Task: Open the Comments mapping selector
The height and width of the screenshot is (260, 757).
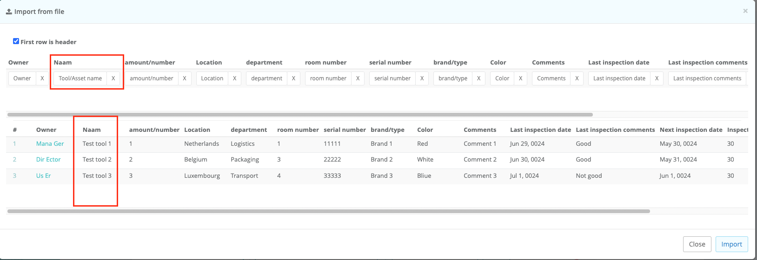Action: pyautogui.click(x=551, y=78)
